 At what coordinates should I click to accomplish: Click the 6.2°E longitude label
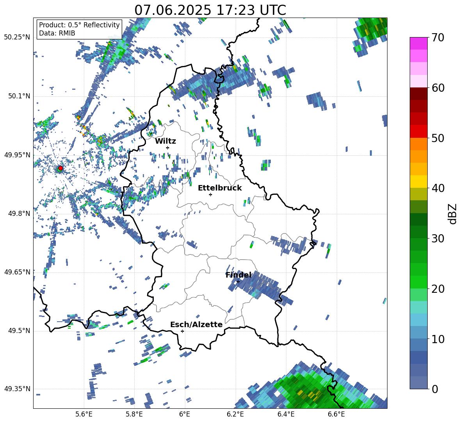tap(235, 414)
